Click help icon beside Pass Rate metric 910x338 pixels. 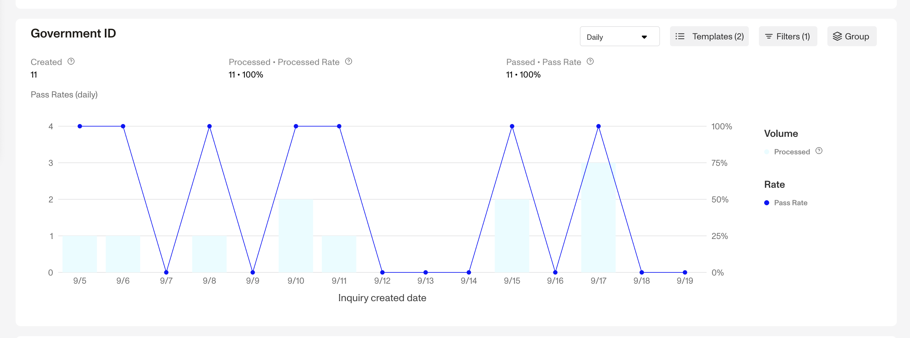point(590,62)
